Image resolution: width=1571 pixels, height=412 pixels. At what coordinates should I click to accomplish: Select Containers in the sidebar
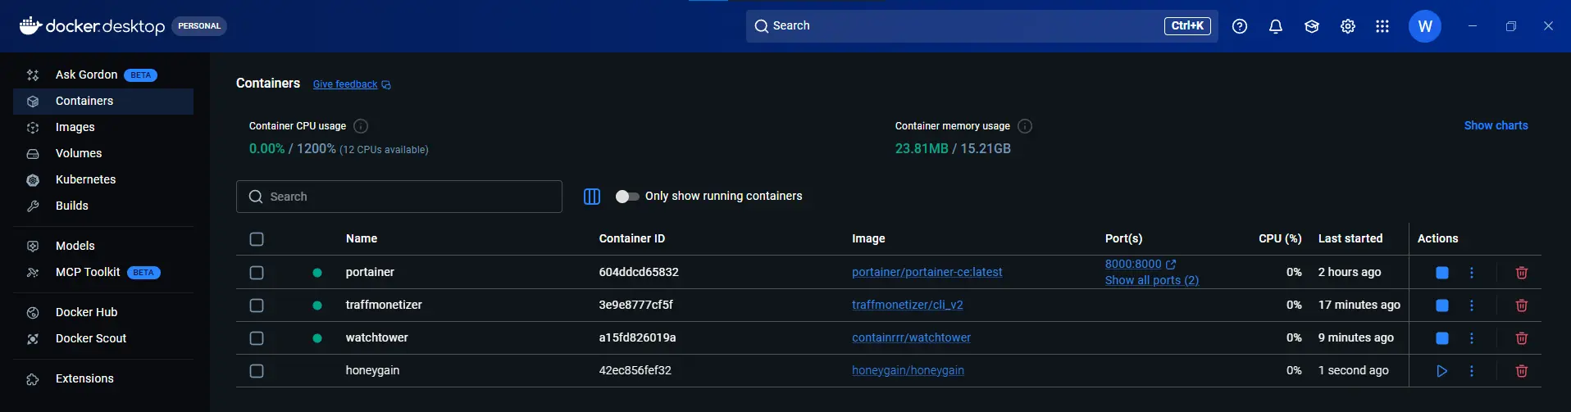(x=103, y=102)
